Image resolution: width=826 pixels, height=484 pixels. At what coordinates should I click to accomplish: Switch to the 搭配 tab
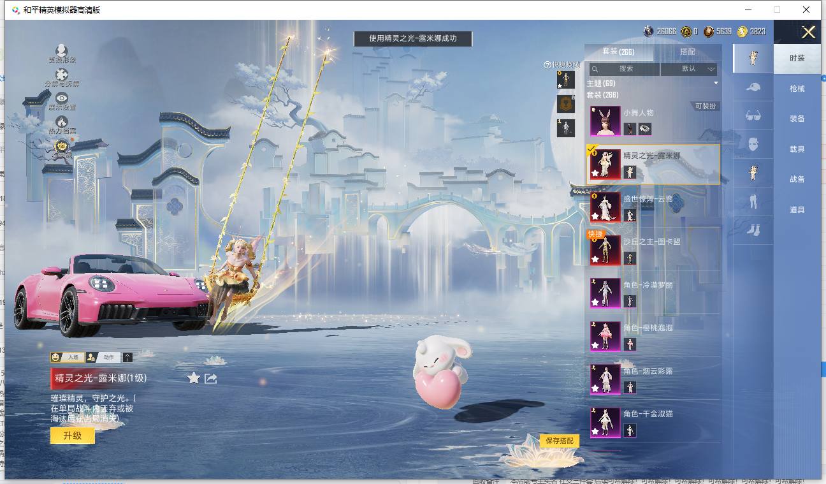click(x=688, y=52)
